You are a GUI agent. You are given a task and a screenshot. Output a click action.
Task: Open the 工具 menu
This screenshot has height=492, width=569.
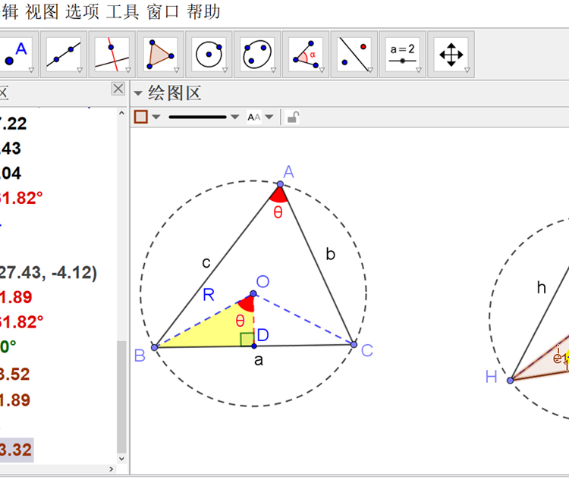(x=122, y=11)
